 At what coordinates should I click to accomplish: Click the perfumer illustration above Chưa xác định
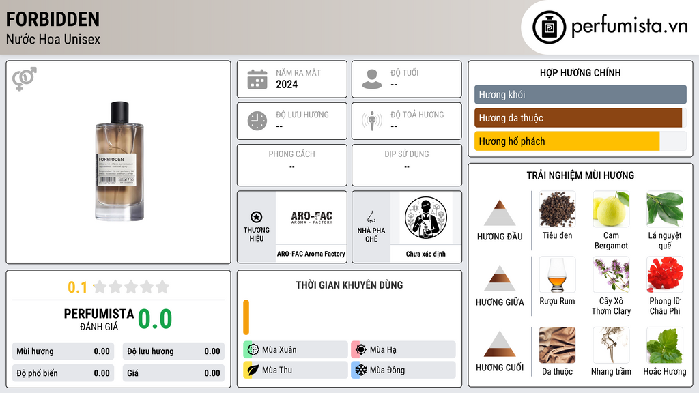[x=426, y=218]
